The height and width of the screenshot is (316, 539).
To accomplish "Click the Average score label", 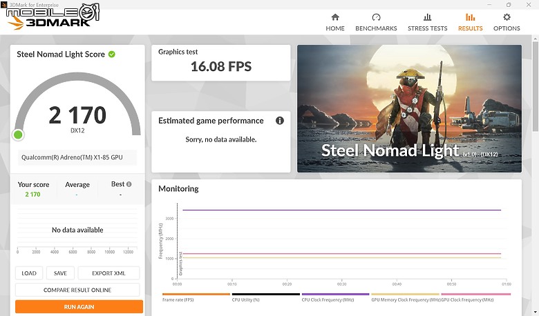I will [x=77, y=185].
